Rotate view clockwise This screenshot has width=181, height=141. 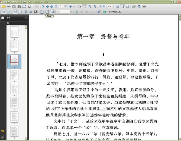click(x=47, y=12)
